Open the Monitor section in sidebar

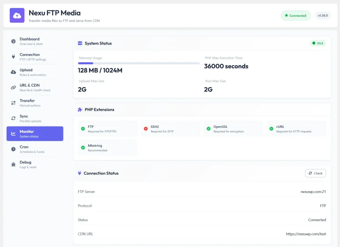pyautogui.click(x=35, y=133)
